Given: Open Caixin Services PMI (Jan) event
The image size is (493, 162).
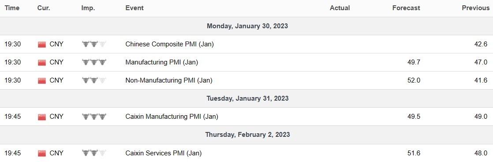Looking at the screenshot, I should coord(164,153).
